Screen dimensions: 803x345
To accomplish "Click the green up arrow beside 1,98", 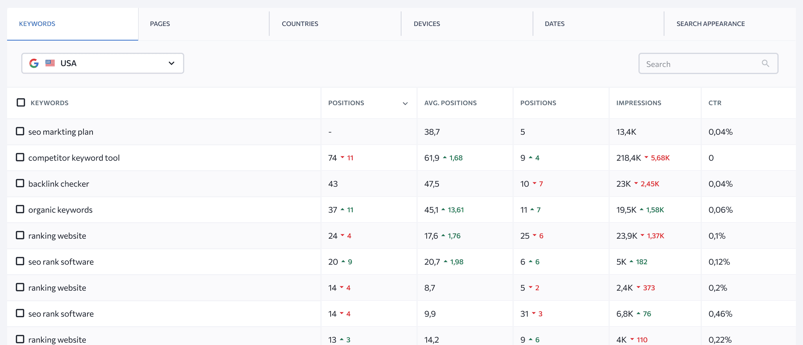I will (x=446, y=262).
